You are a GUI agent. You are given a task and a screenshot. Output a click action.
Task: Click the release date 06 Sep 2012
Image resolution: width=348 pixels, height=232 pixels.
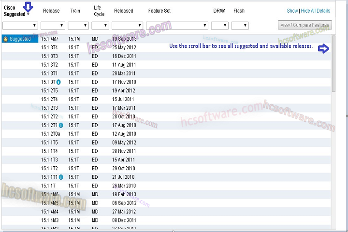click(x=124, y=203)
